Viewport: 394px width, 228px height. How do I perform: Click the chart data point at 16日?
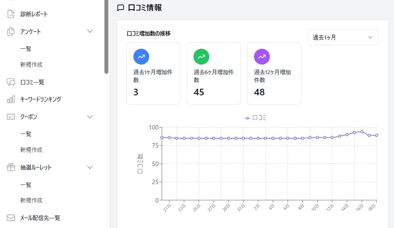[362, 131]
